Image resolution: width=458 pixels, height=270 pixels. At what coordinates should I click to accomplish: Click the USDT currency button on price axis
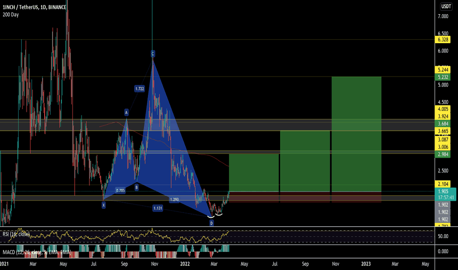point(446,6)
